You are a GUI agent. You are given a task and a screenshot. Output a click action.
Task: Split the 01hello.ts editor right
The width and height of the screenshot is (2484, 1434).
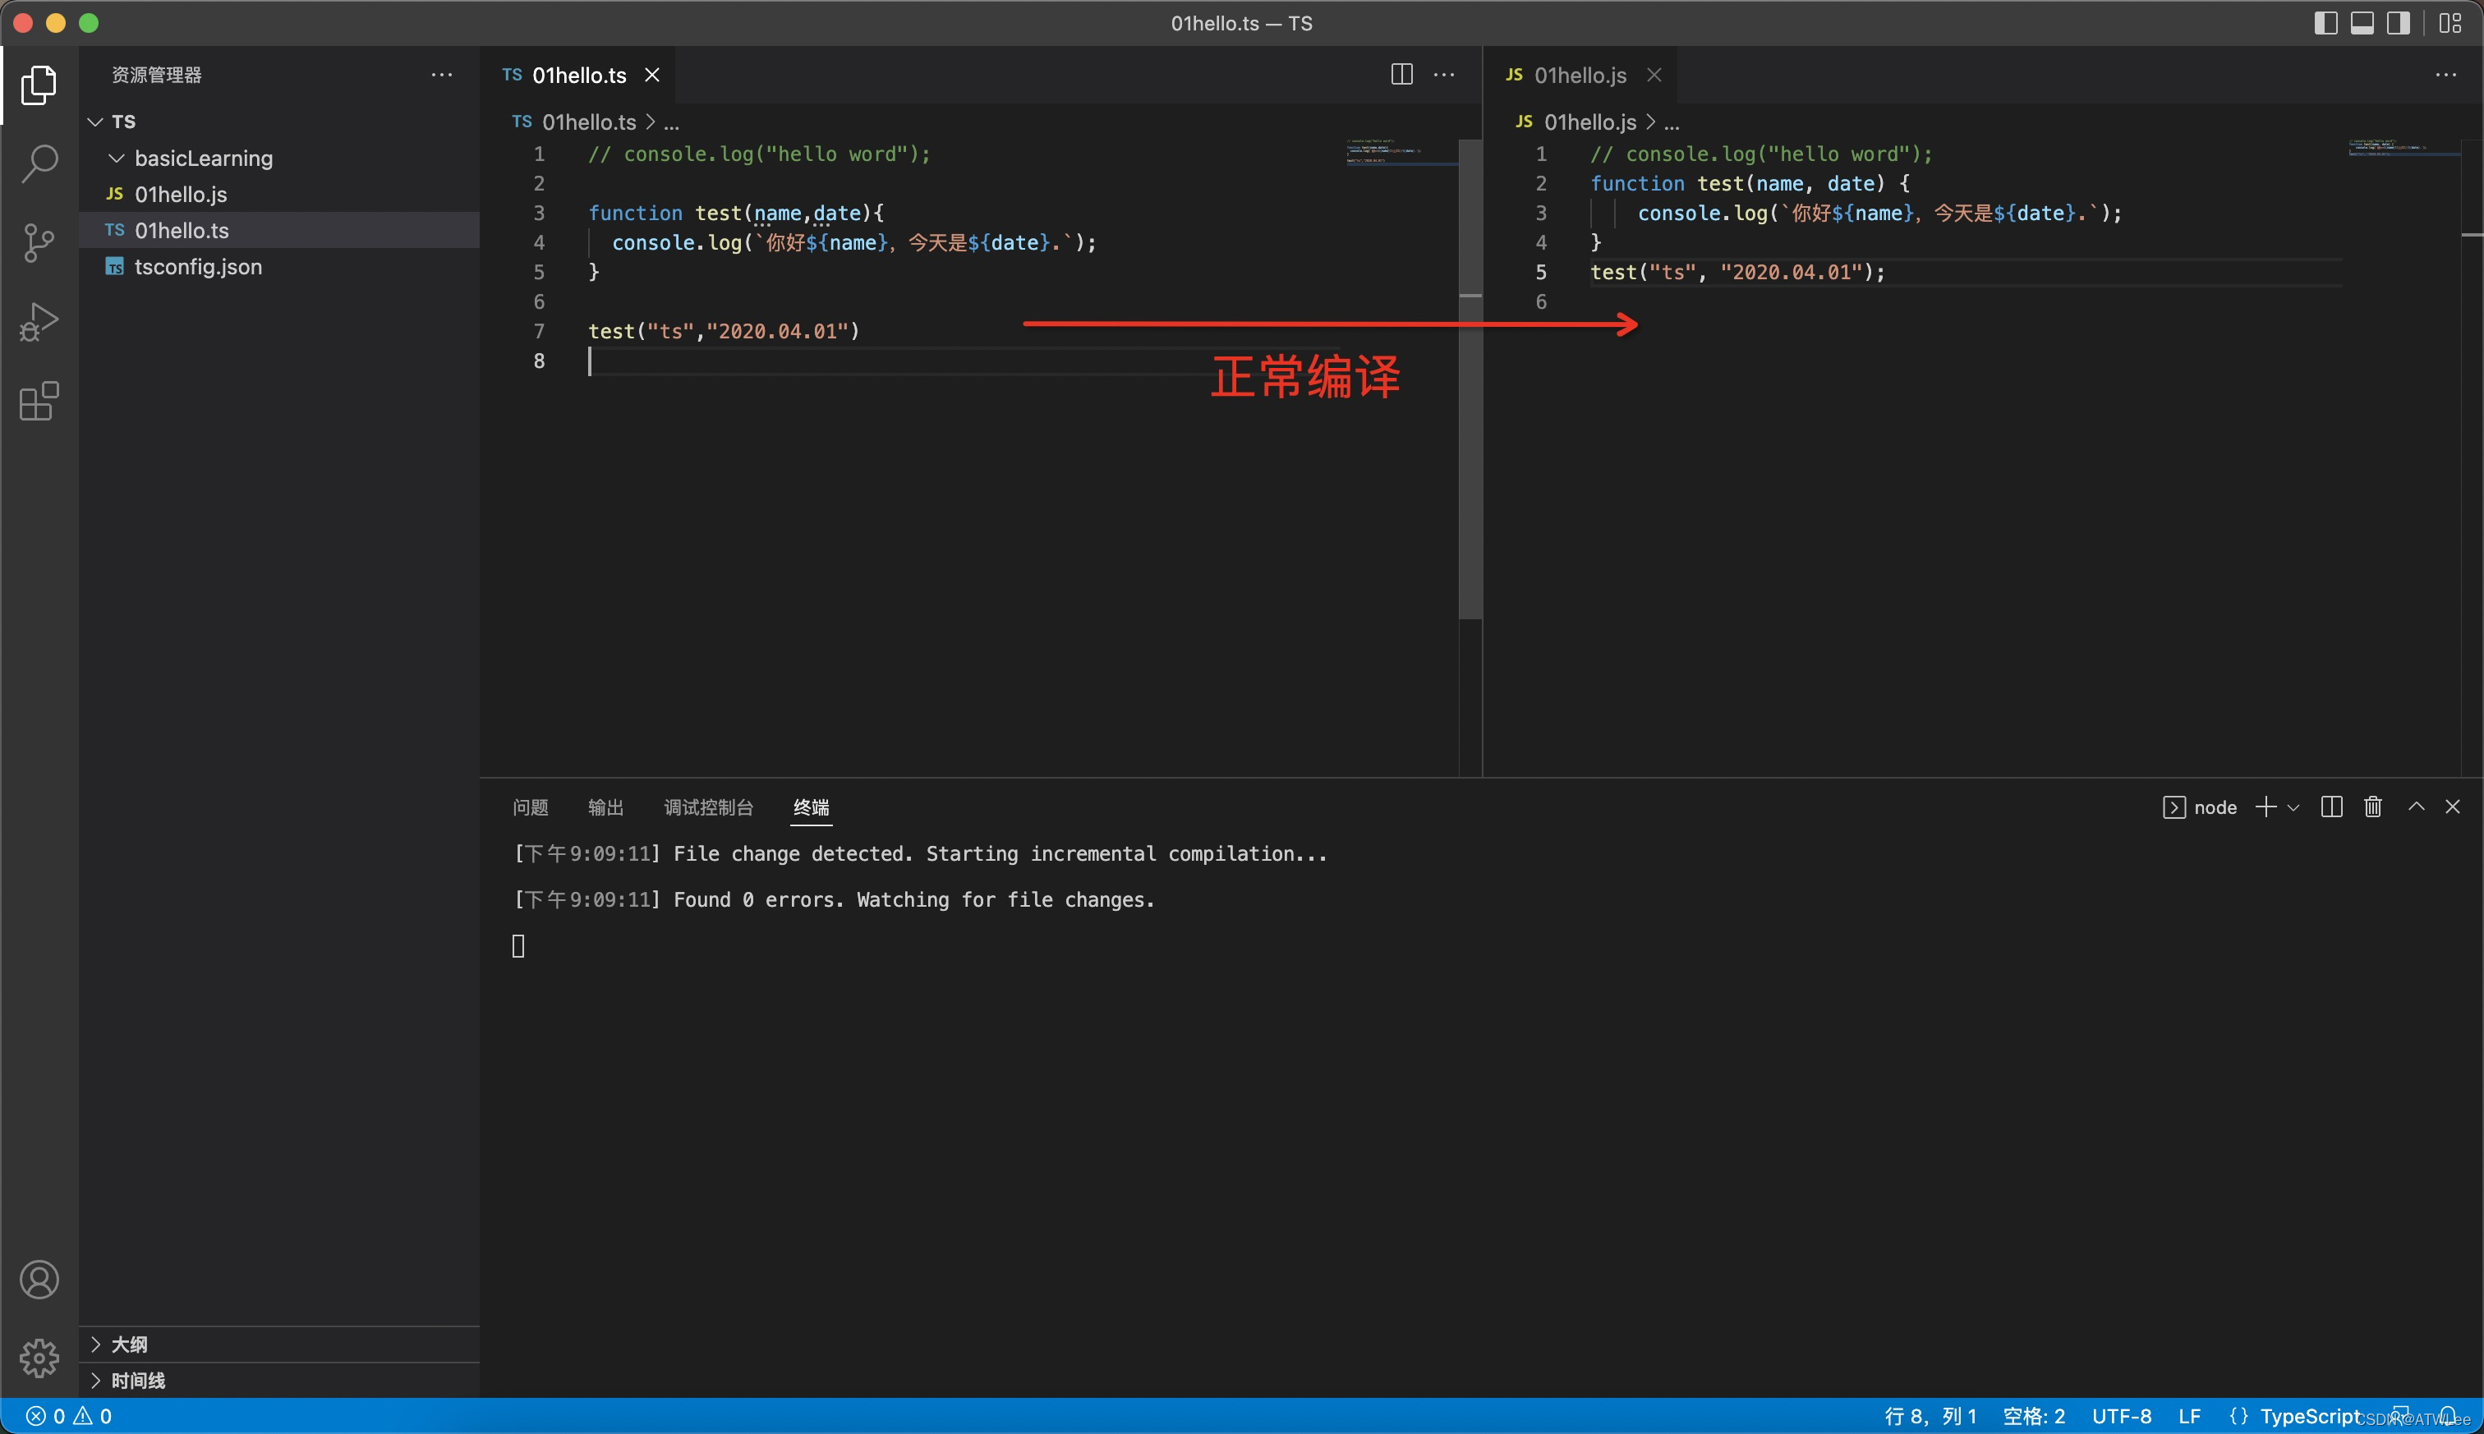click(1401, 75)
